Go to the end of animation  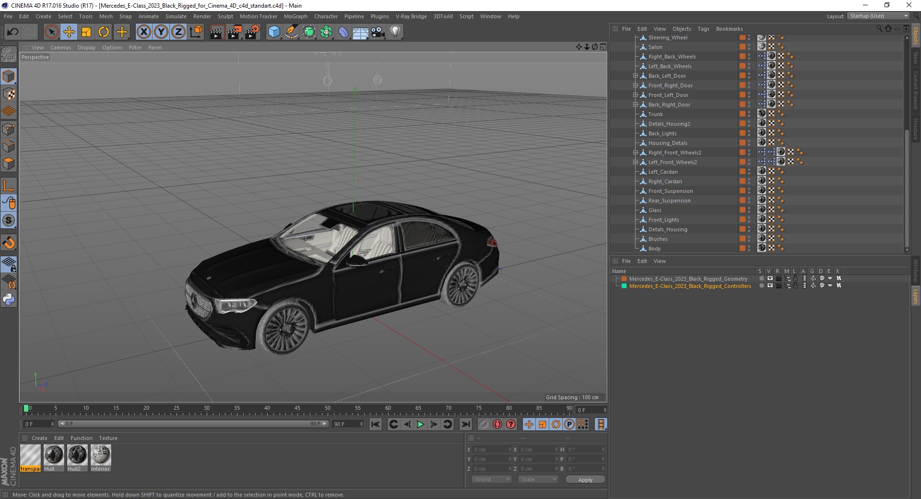(466, 424)
